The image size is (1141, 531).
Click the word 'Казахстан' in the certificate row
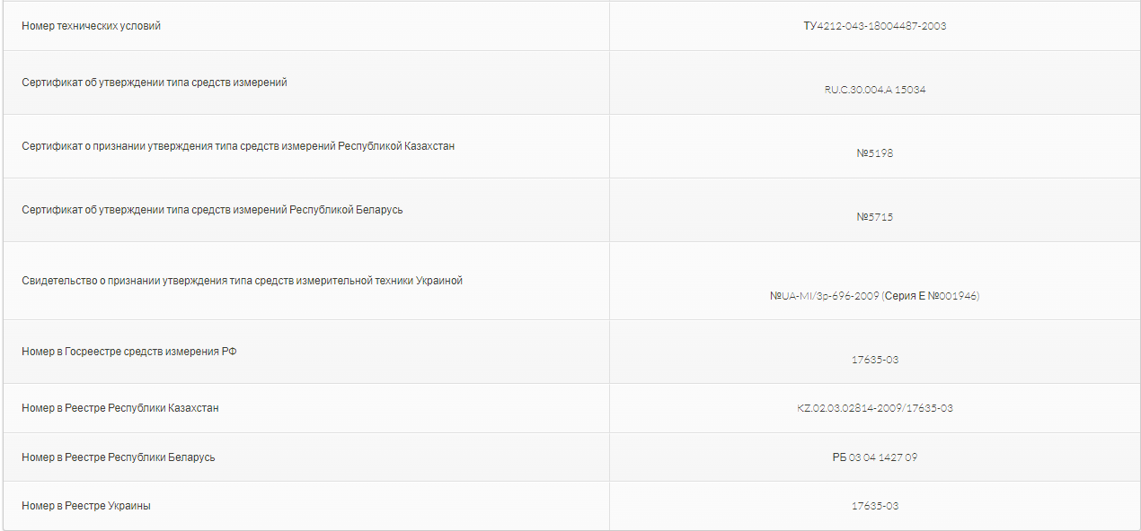(x=430, y=146)
